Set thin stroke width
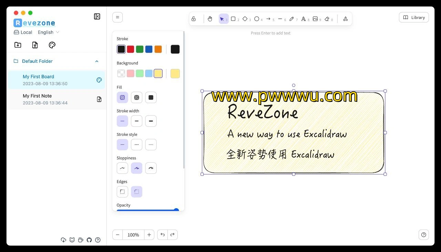This screenshot has height=252, width=441. pyautogui.click(x=122, y=121)
